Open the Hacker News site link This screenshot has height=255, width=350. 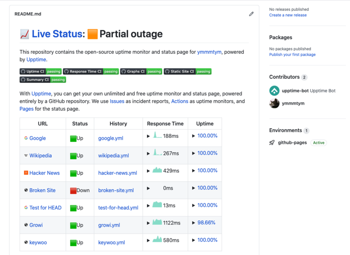[x=45, y=173]
